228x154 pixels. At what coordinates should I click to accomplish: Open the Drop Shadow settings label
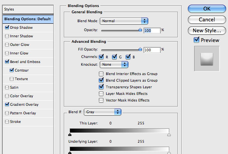click(x=21, y=28)
